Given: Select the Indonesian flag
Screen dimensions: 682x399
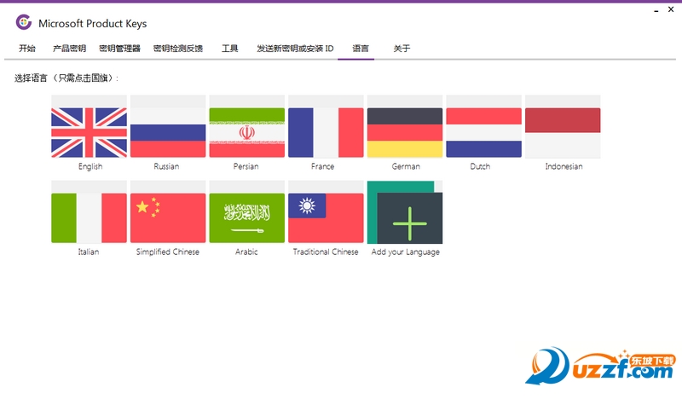Looking at the screenshot, I should (x=563, y=133).
